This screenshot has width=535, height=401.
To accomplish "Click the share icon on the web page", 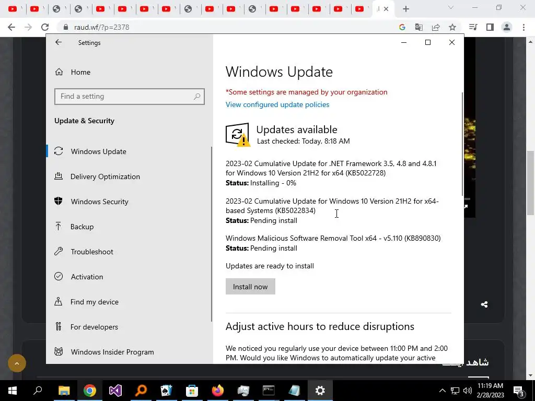I will pos(484,304).
